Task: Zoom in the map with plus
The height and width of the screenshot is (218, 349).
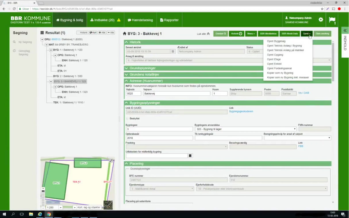Action: (43, 189)
